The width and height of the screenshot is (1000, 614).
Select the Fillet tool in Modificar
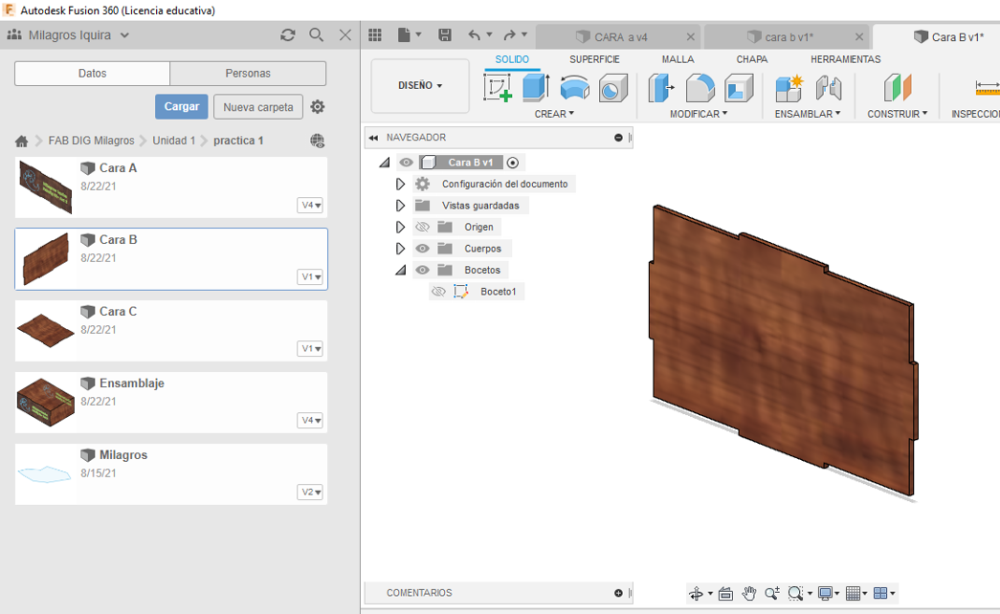700,88
